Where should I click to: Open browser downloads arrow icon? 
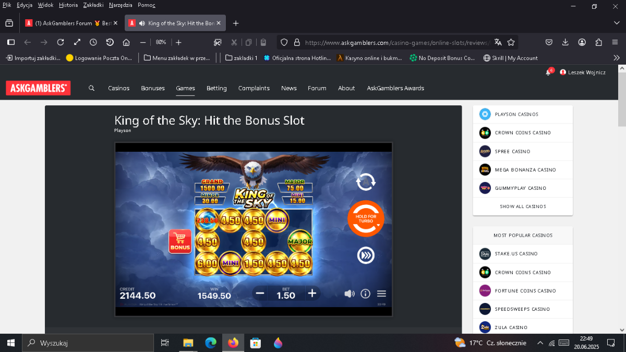tap(565, 42)
